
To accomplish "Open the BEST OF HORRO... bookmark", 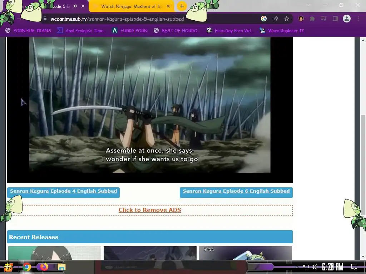I will (177, 31).
